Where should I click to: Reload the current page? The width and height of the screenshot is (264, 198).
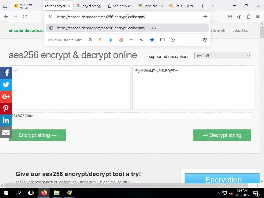(25, 16)
